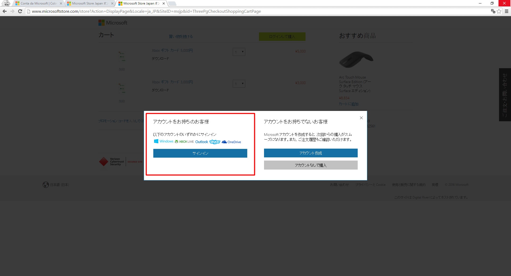Viewport: 511px width, 276px height.
Task: Open the プライバシーと Cookie footer link
Action: (x=370, y=185)
